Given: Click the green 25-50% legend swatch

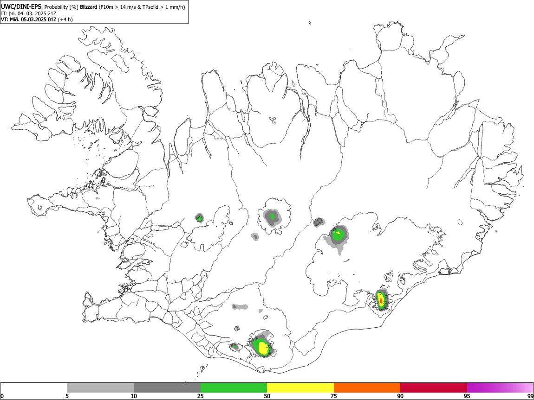Looking at the screenshot, I should click(x=234, y=387).
